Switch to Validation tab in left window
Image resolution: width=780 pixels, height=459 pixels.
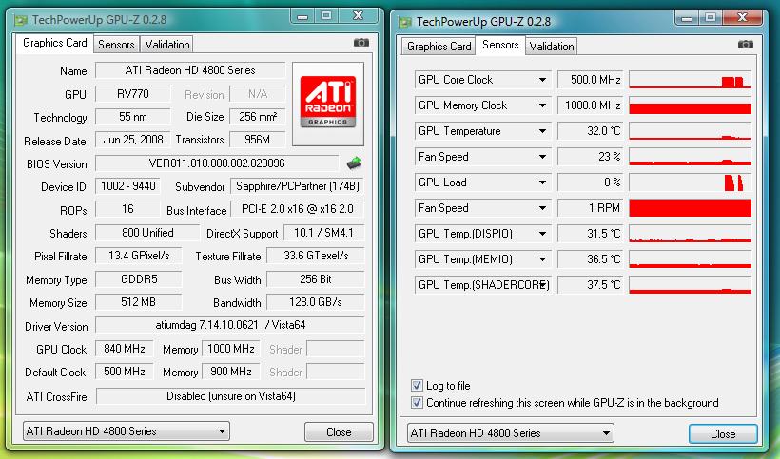point(167,45)
